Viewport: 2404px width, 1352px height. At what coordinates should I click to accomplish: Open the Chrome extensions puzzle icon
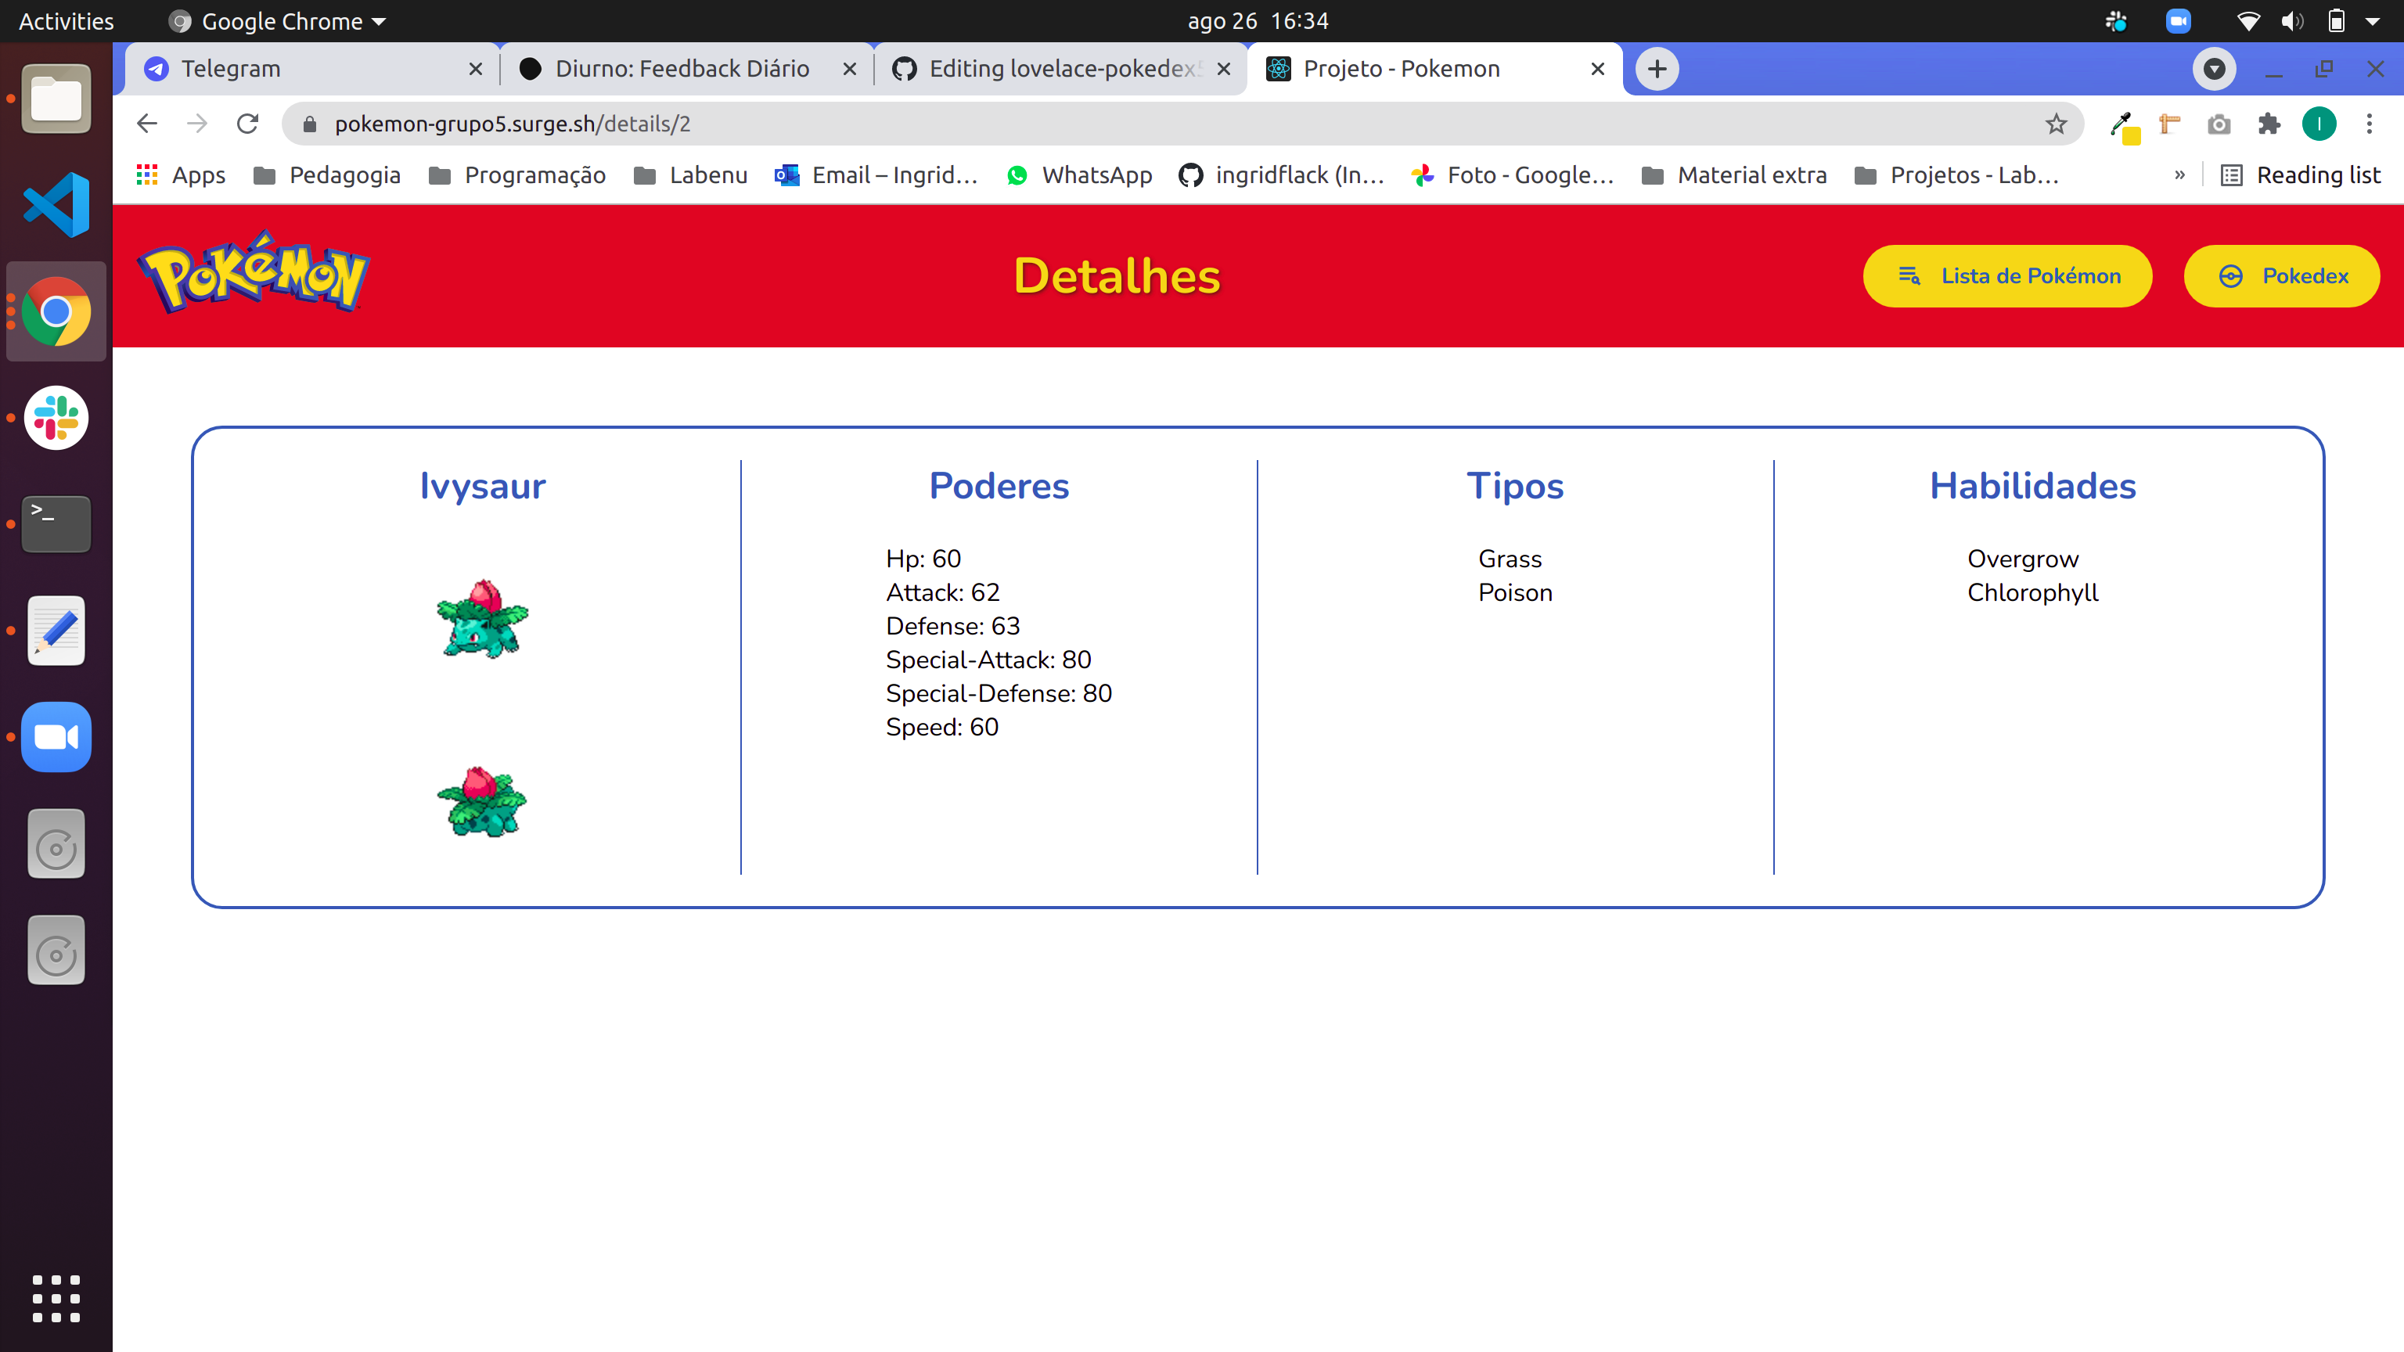pos(2268,124)
